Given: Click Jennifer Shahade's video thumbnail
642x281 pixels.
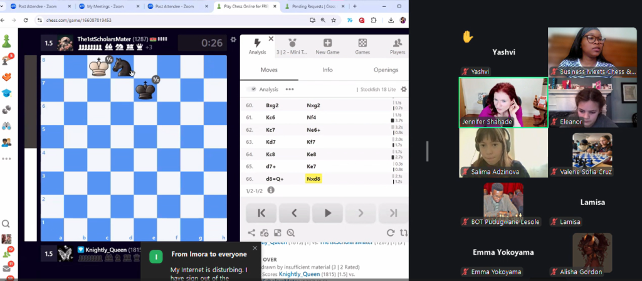Looking at the screenshot, I should pos(502,102).
